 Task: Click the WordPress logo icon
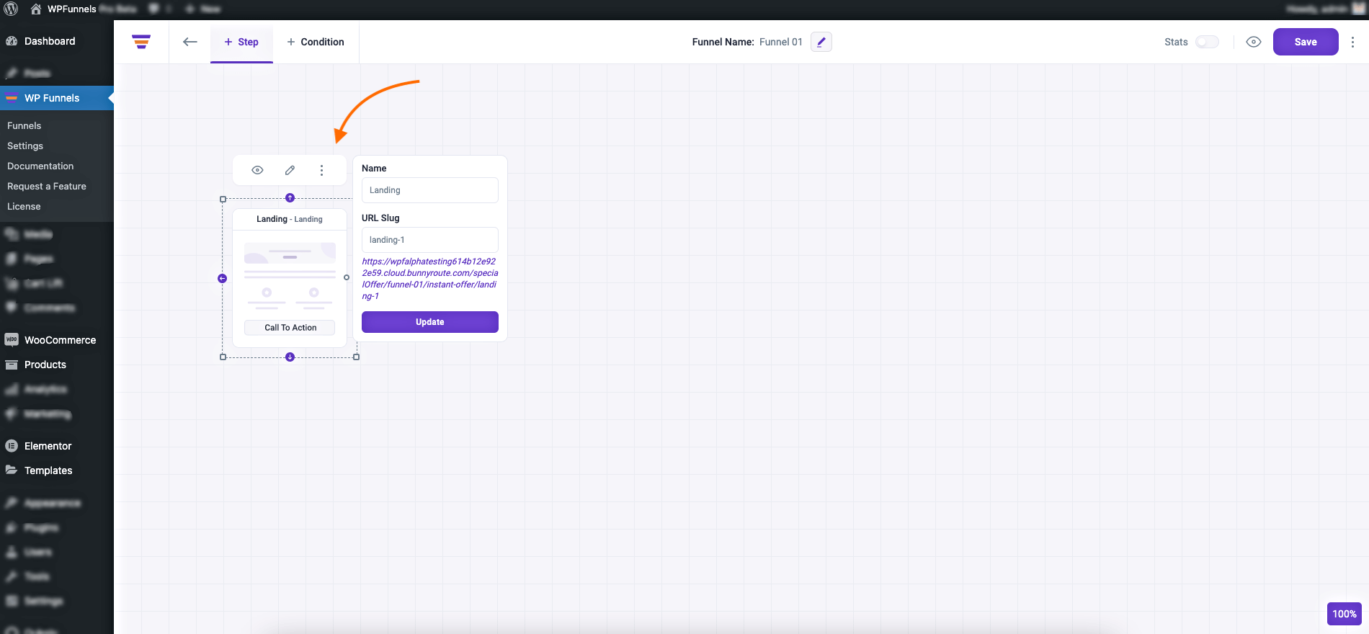point(11,9)
